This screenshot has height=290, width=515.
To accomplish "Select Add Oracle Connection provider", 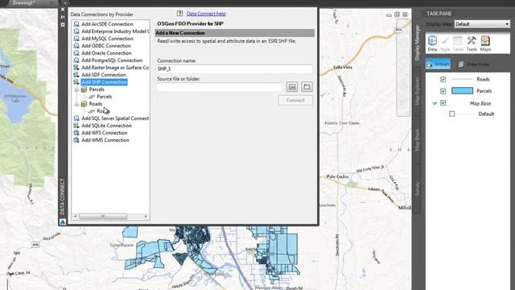I will pyautogui.click(x=106, y=53).
